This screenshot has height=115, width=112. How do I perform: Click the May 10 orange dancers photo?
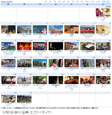[x=24, y=46]
